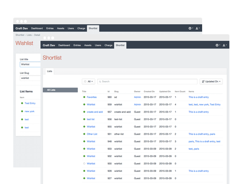Open user account icon in back Wishlist window
The width and height of the screenshot is (243, 184).
point(197,28)
